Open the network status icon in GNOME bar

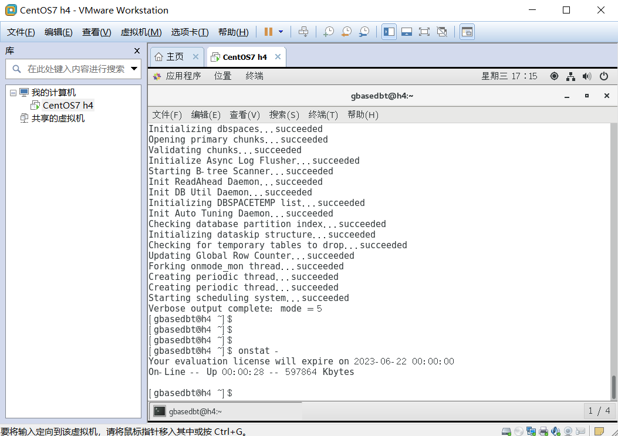coord(570,76)
